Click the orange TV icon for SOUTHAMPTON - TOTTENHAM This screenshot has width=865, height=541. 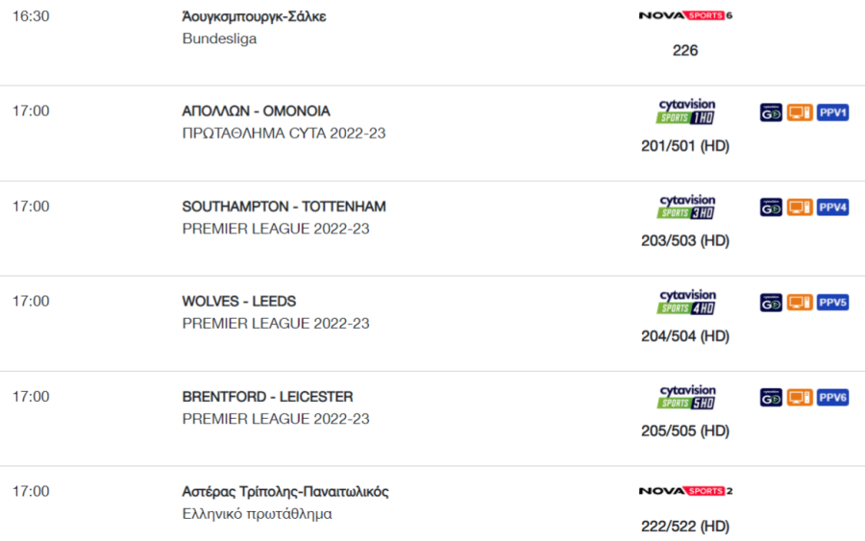point(800,208)
